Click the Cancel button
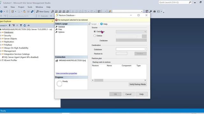The height and width of the screenshot is (114, 204). 128,94
